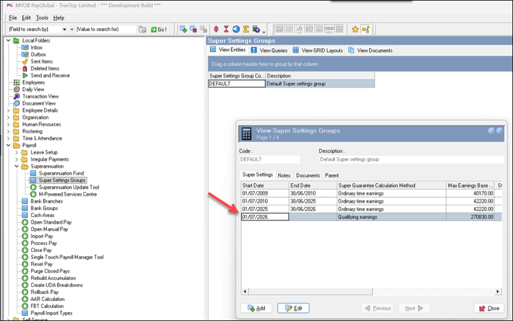Click the delete record toolbar icon
513x321 pixels.
(x=193, y=29)
